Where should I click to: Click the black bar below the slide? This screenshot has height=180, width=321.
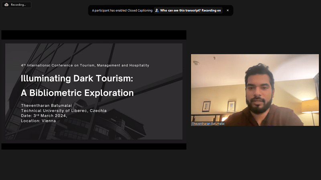click(x=93, y=146)
